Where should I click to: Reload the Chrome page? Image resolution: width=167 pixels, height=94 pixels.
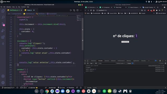(x=91, y=10)
